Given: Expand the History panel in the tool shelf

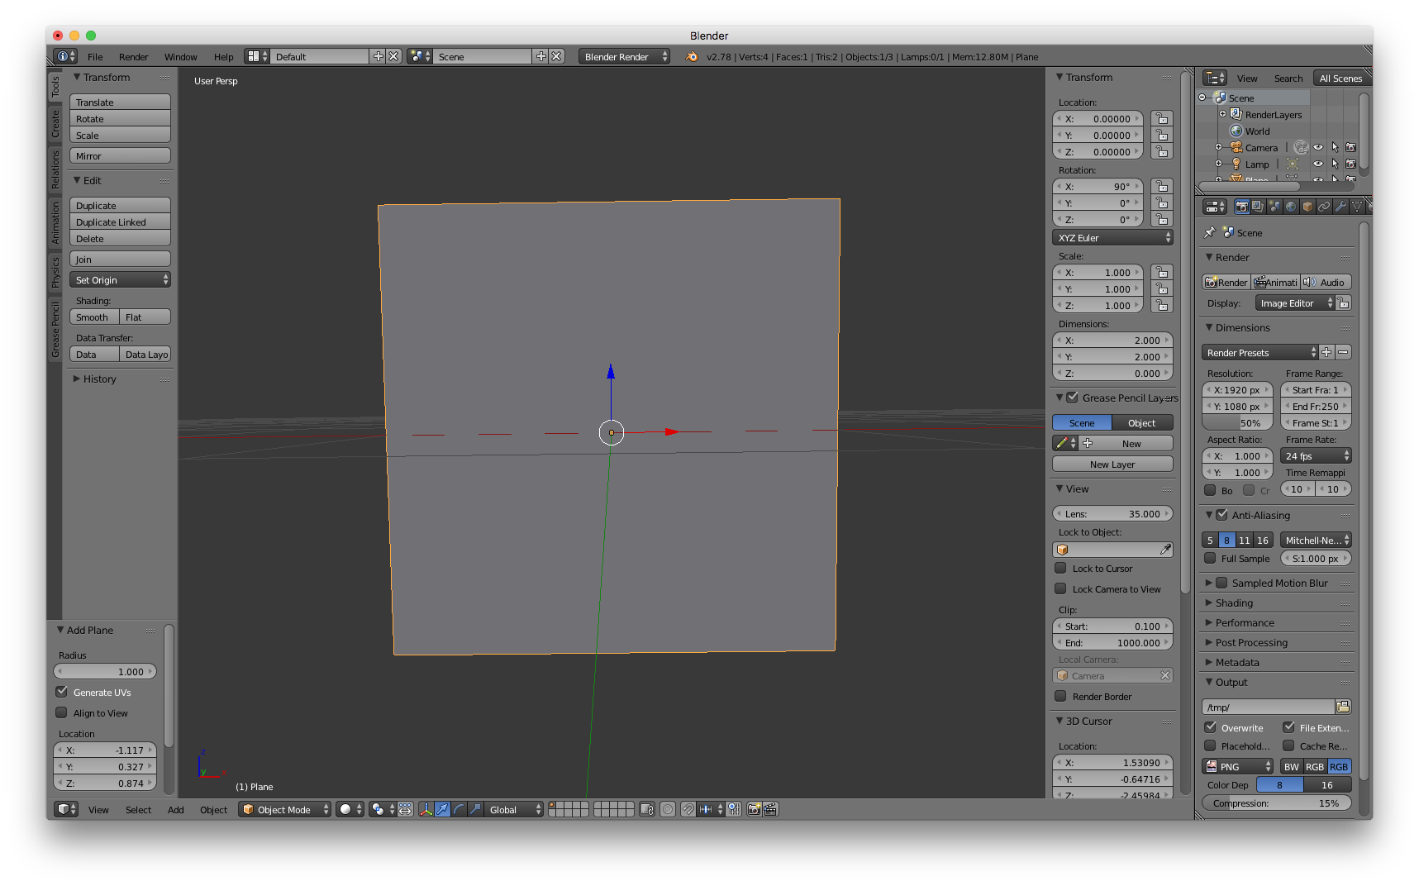Looking at the screenshot, I should pos(99,379).
